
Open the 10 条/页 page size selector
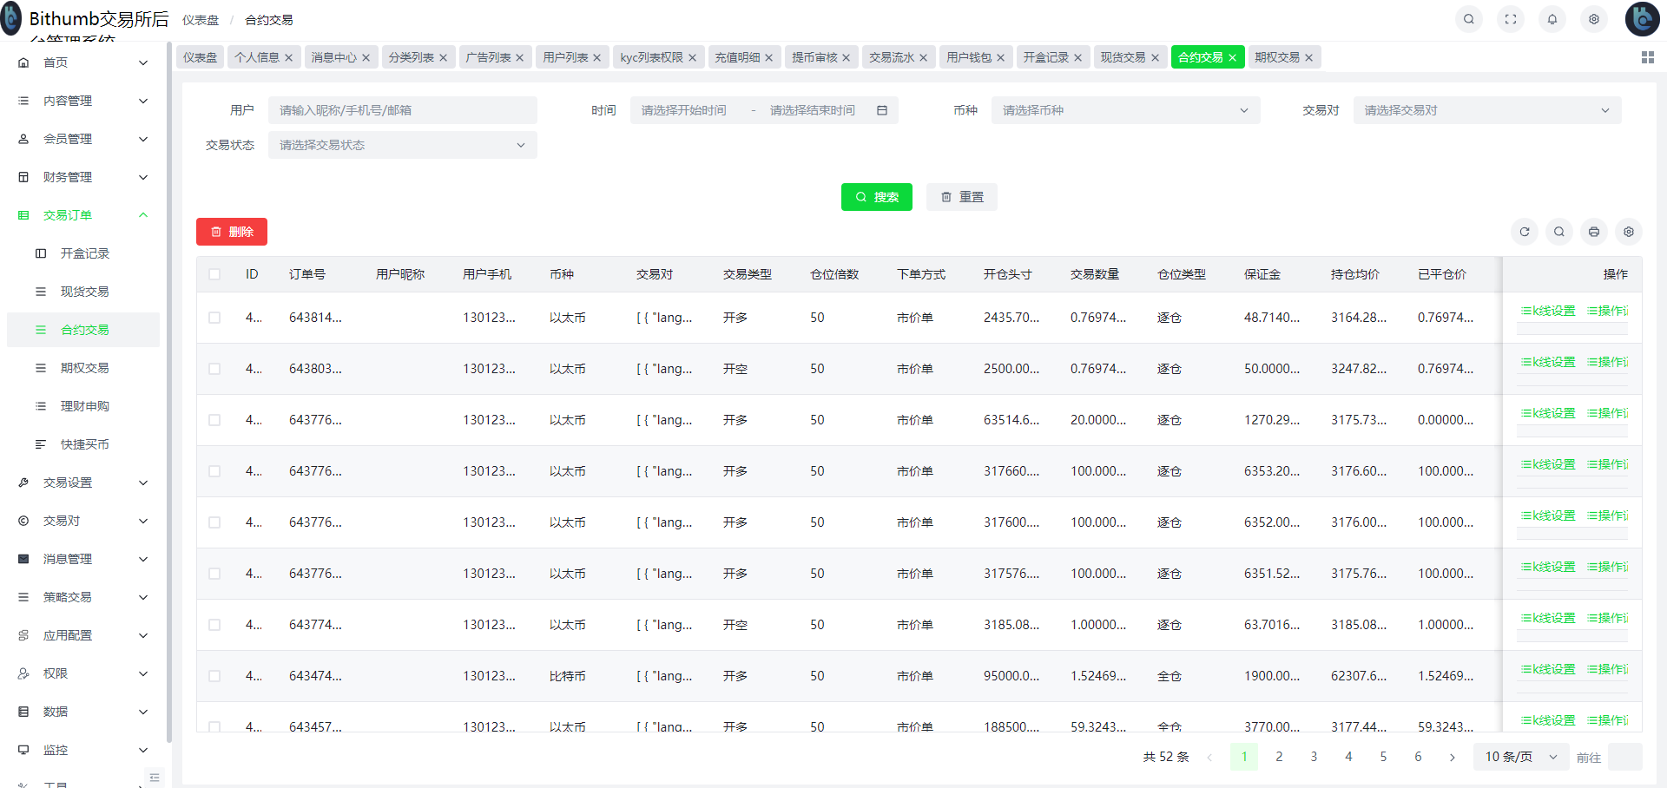click(1520, 757)
